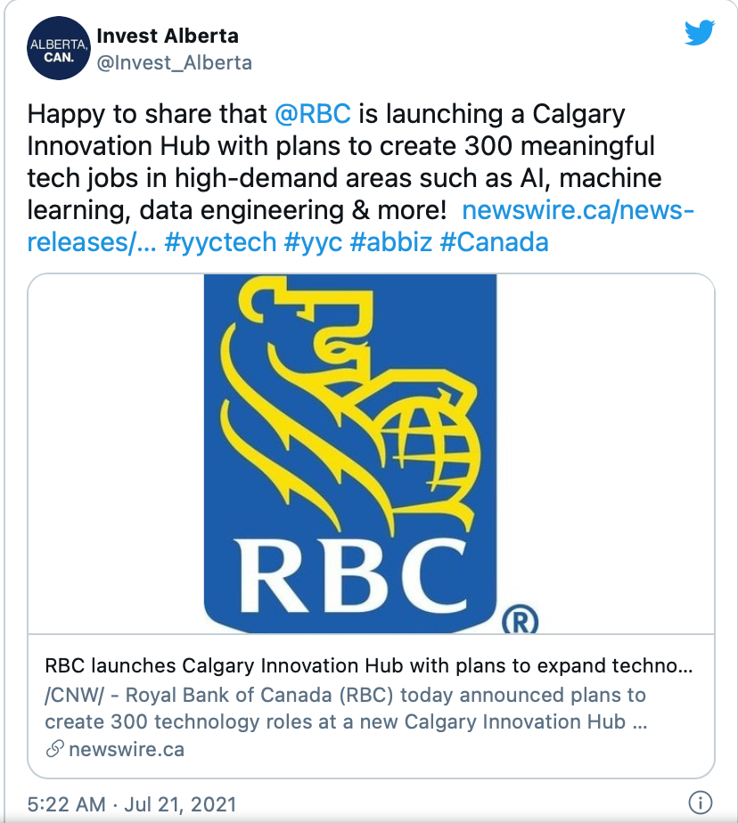This screenshot has width=738, height=823.
Task: Follow the newswire.ca/news-releases link in the tweet
Action: point(578,210)
